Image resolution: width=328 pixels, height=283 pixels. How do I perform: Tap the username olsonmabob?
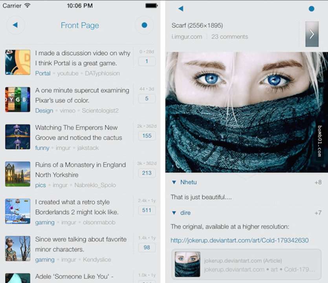[99, 222]
